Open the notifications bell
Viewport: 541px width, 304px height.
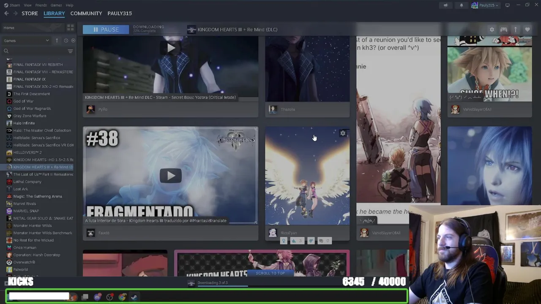(461, 5)
